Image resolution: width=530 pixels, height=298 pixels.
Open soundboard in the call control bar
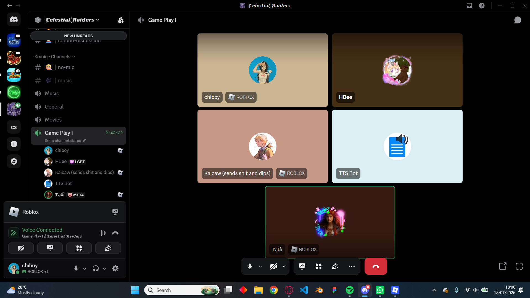click(x=335, y=266)
